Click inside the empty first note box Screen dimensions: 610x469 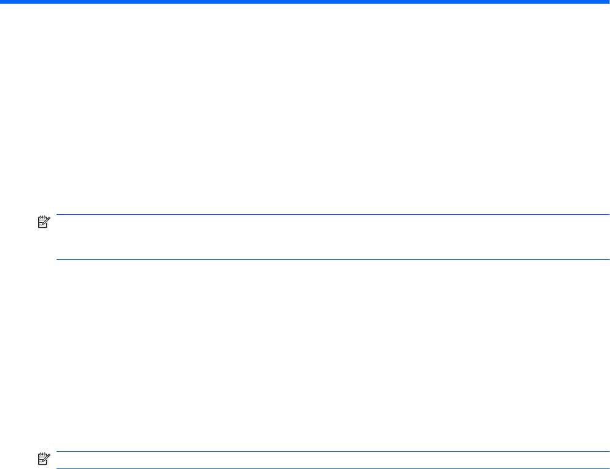click(x=332, y=237)
